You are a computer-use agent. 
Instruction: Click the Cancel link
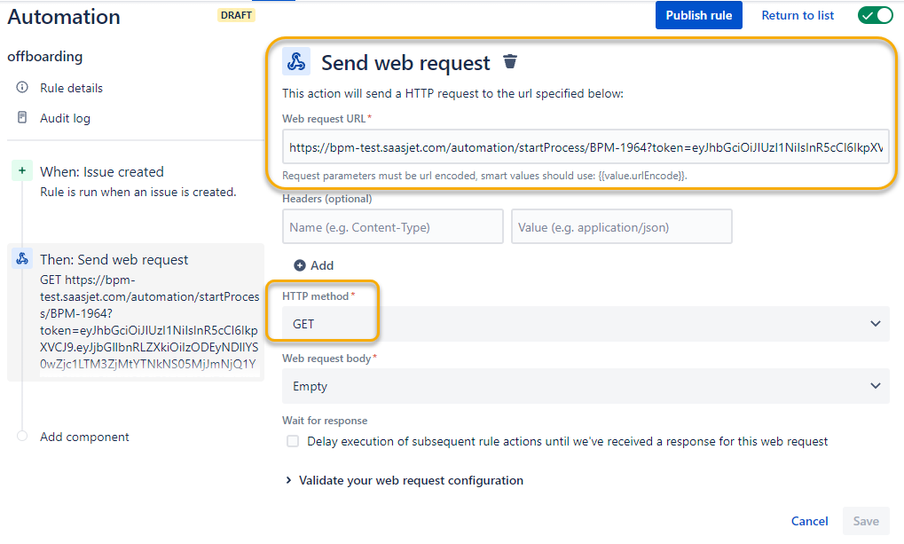[x=809, y=521]
